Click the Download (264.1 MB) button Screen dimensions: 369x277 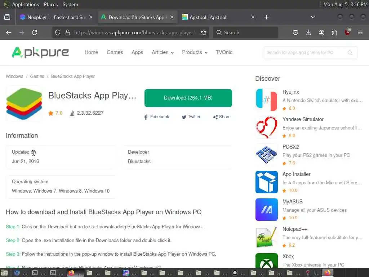point(188,98)
